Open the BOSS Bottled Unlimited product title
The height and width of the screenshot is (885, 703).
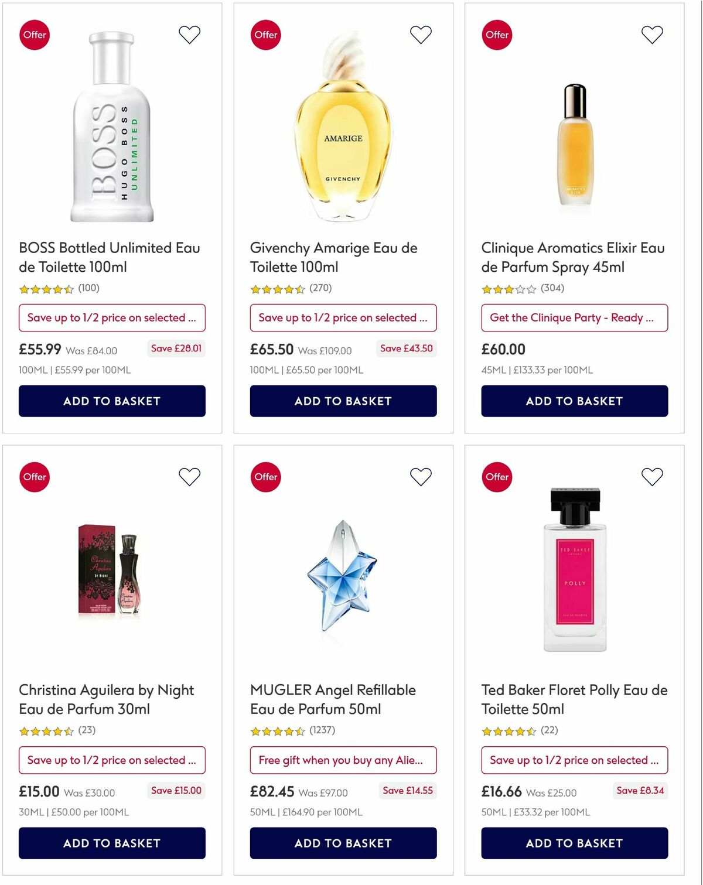tap(109, 257)
